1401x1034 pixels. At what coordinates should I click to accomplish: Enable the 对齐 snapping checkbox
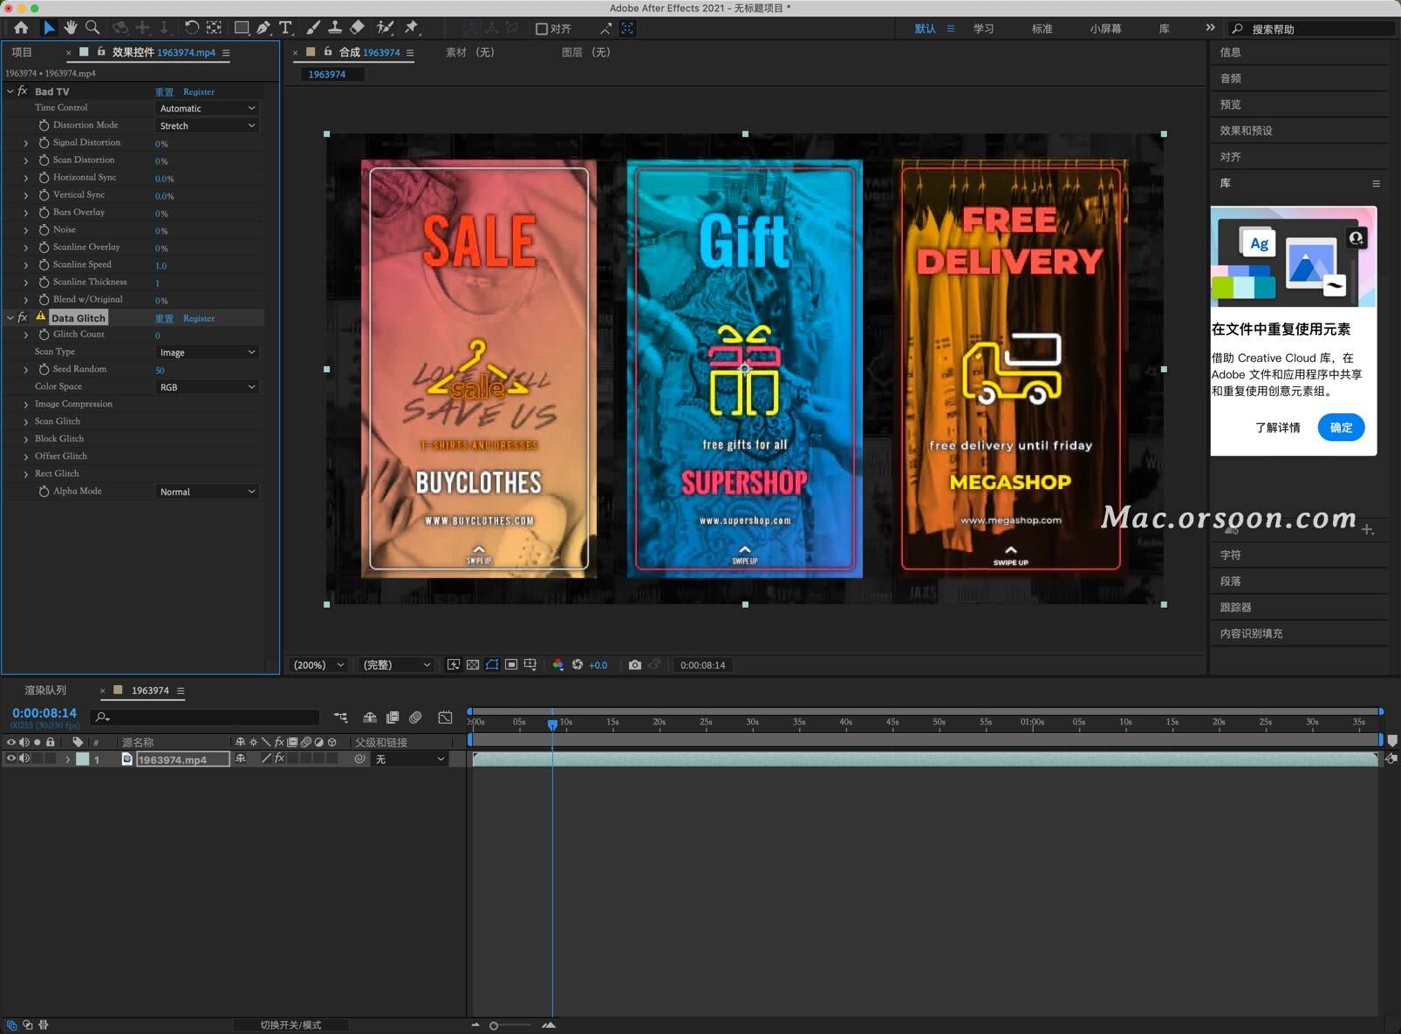pos(542,29)
